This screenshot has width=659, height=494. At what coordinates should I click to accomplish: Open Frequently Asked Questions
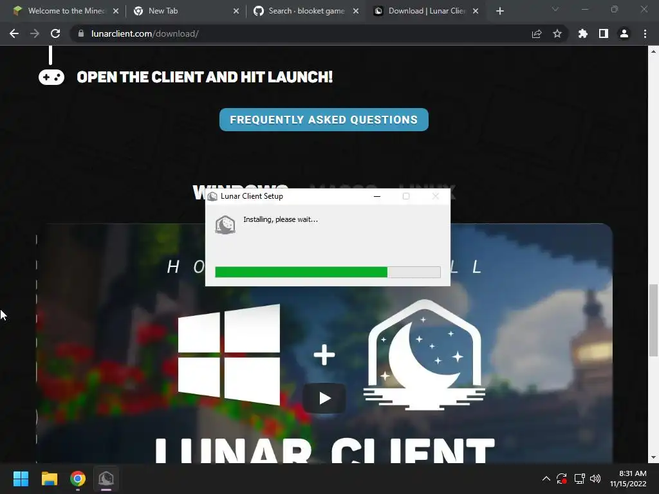tap(324, 120)
